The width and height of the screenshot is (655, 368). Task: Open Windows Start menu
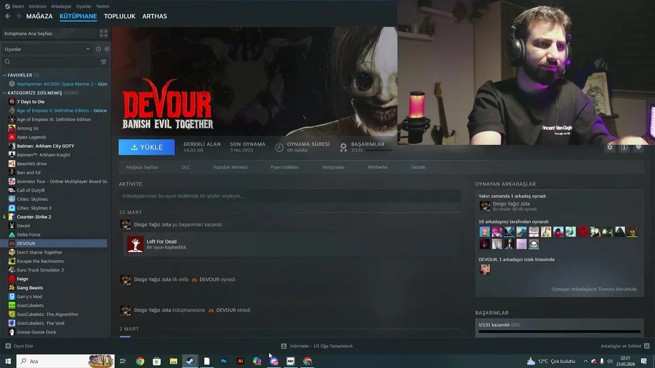8,361
